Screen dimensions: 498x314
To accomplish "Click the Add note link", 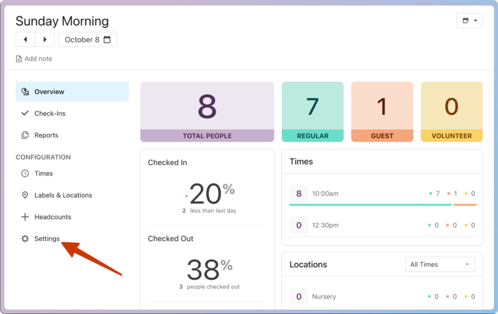I will pos(38,59).
